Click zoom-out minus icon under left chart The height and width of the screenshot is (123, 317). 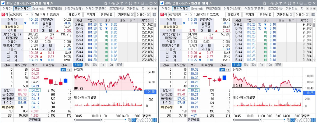tap(146, 120)
